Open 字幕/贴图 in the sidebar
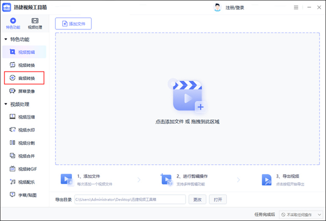The image size is (326, 221). point(24,195)
